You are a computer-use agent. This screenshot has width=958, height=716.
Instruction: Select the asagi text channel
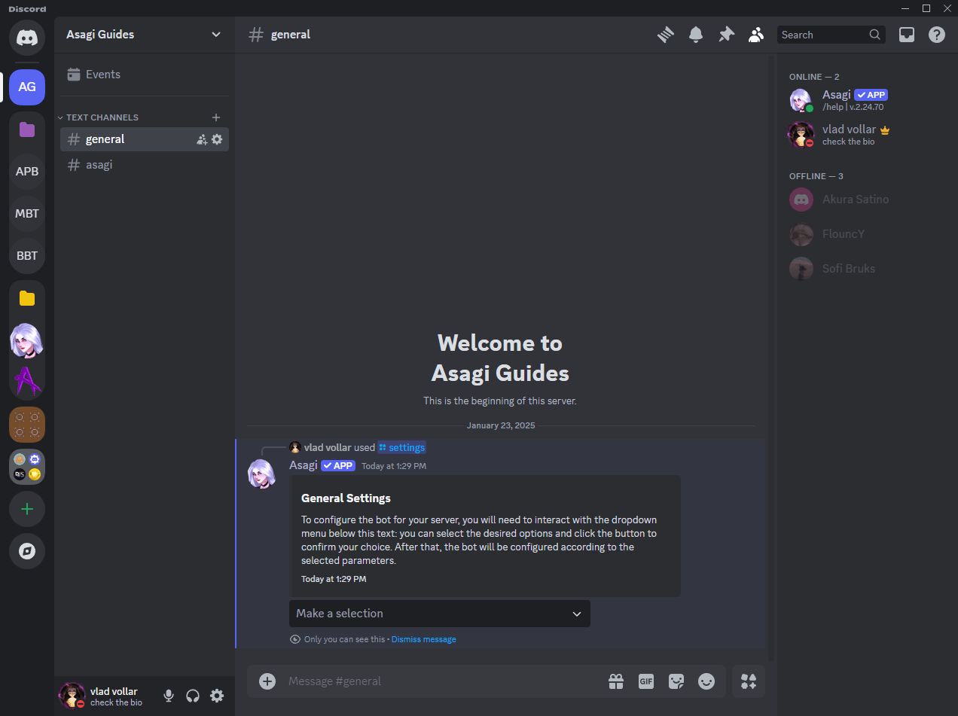tap(144, 165)
